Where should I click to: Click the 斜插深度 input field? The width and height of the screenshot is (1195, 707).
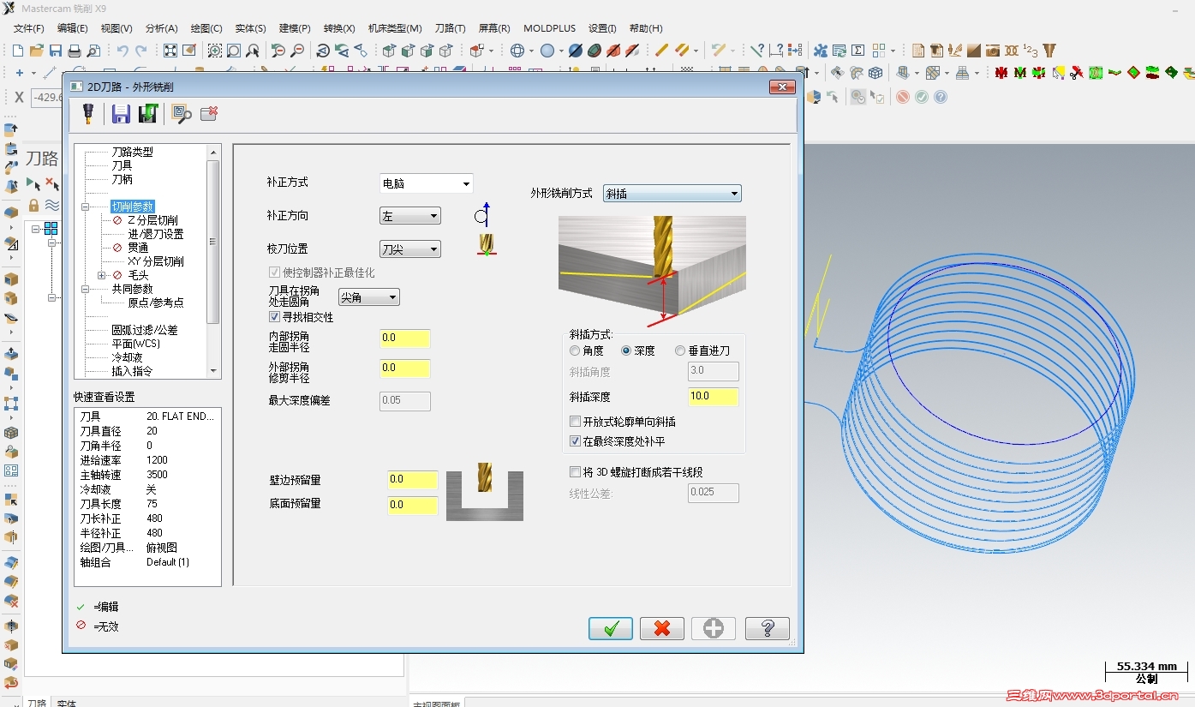pyautogui.click(x=714, y=397)
